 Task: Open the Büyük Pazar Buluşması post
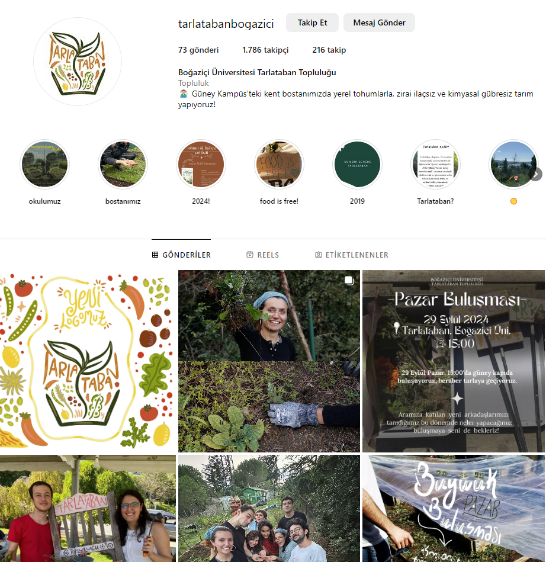tap(454, 508)
